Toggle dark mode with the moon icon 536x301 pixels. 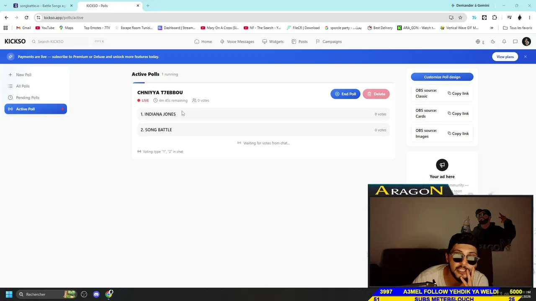(x=493, y=42)
